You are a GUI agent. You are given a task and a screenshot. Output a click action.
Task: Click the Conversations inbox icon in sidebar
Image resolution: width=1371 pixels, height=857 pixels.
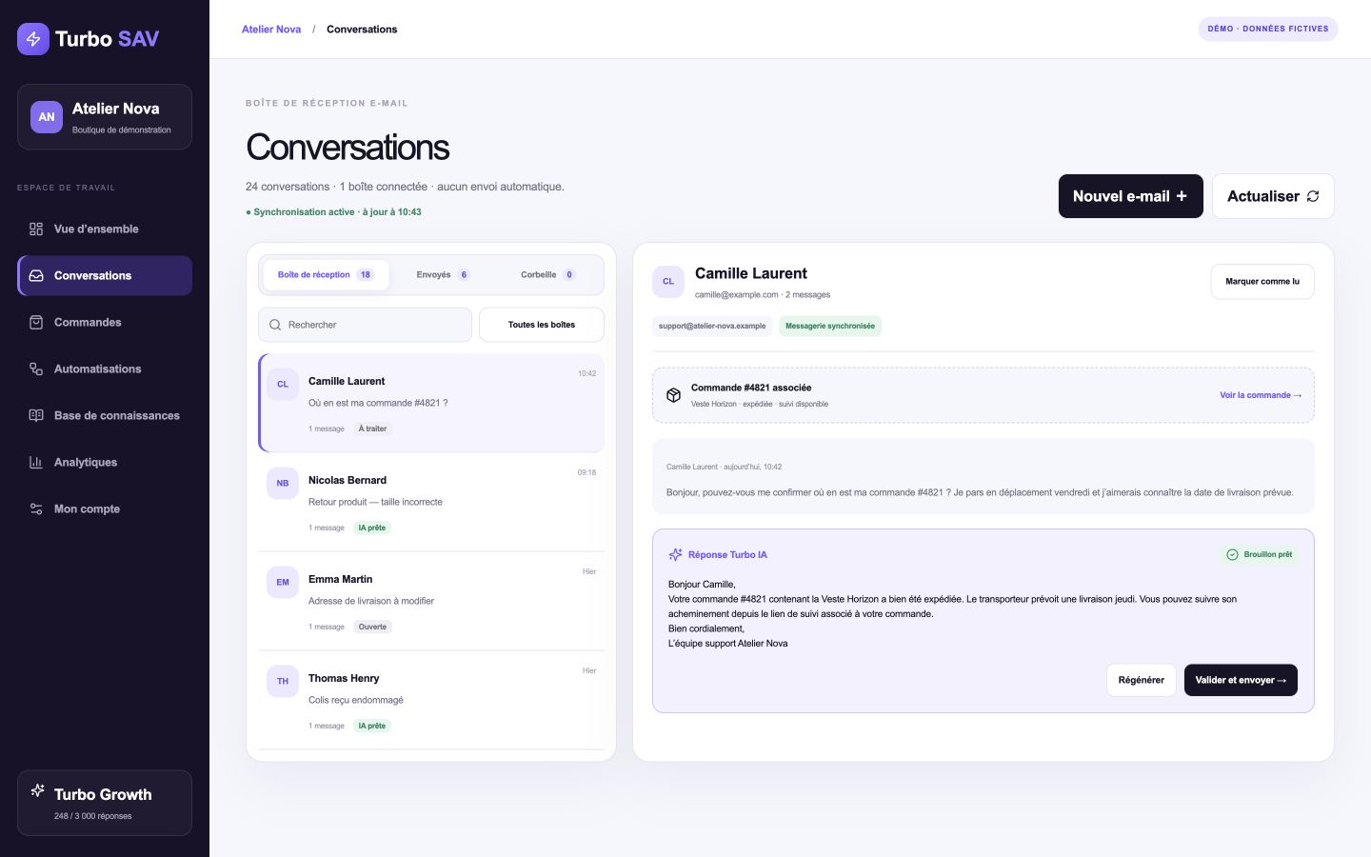coord(36,275)
